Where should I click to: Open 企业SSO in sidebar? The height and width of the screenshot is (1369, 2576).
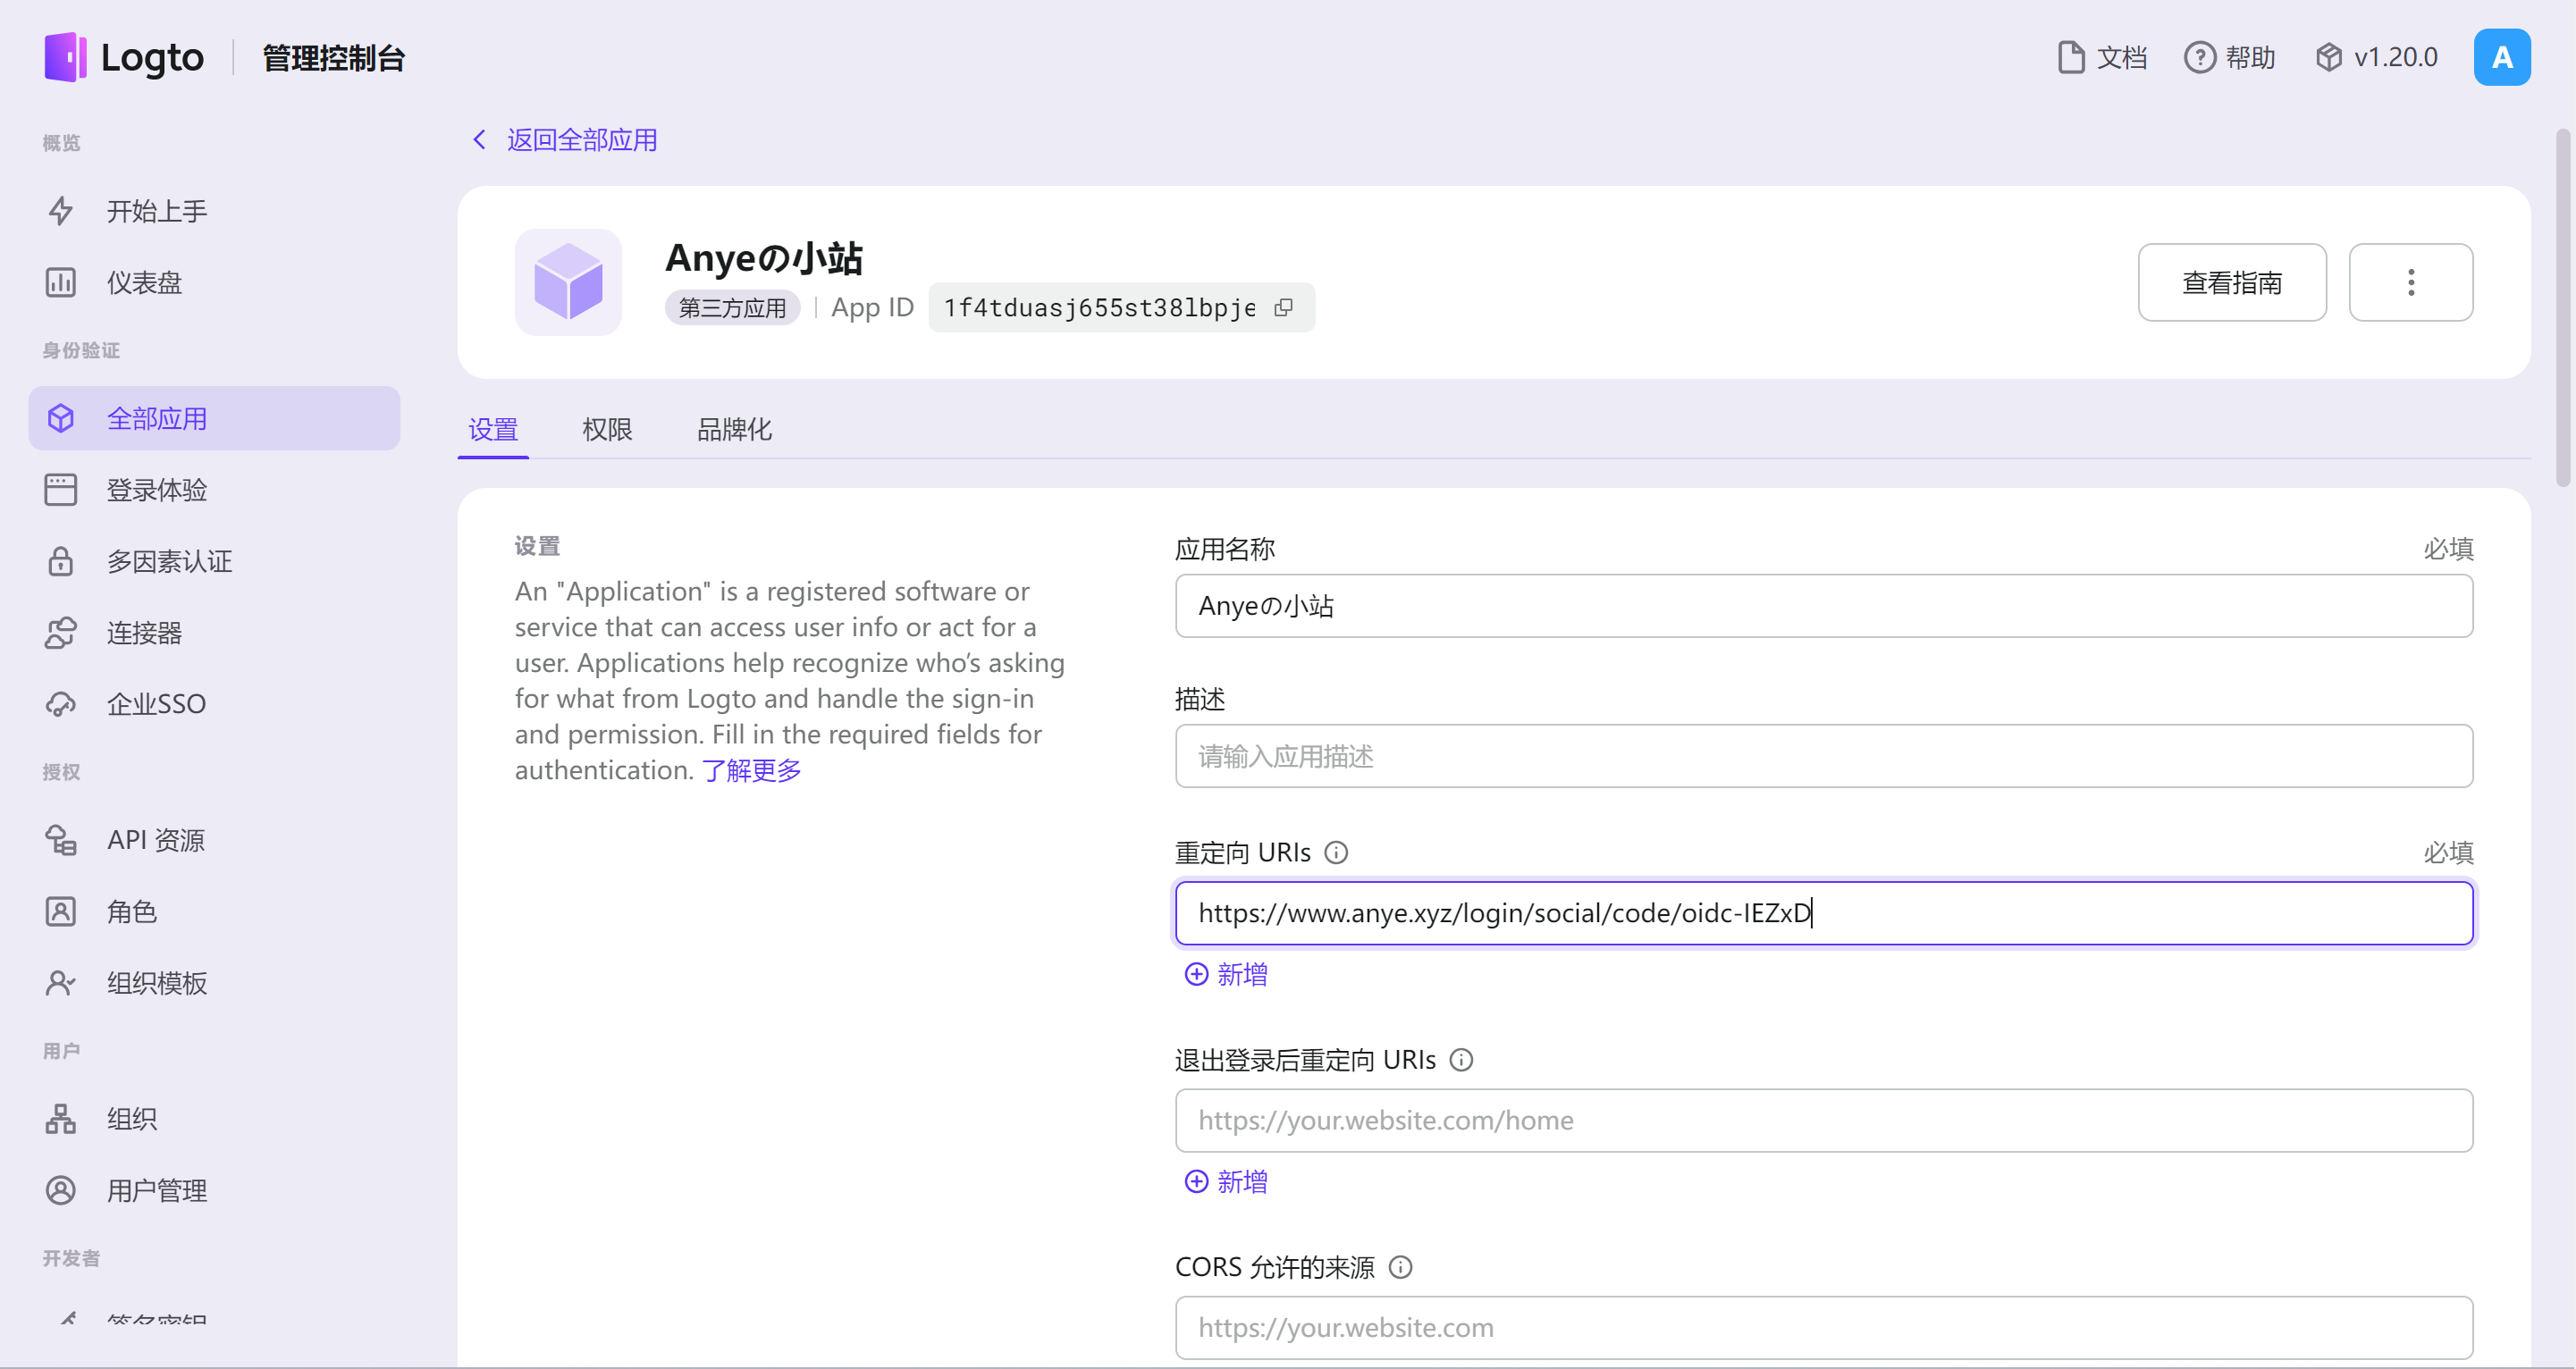[156, 704]
